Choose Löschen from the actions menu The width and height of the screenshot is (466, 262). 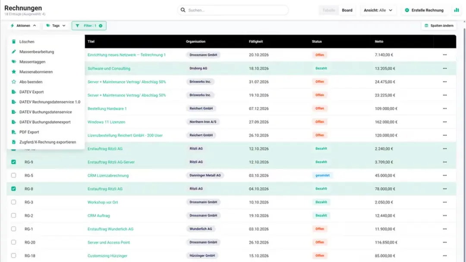(x=27, y=42)
